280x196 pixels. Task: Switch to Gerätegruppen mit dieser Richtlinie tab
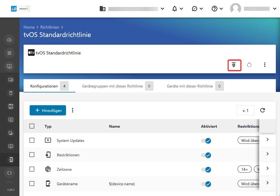click(118, 86)
